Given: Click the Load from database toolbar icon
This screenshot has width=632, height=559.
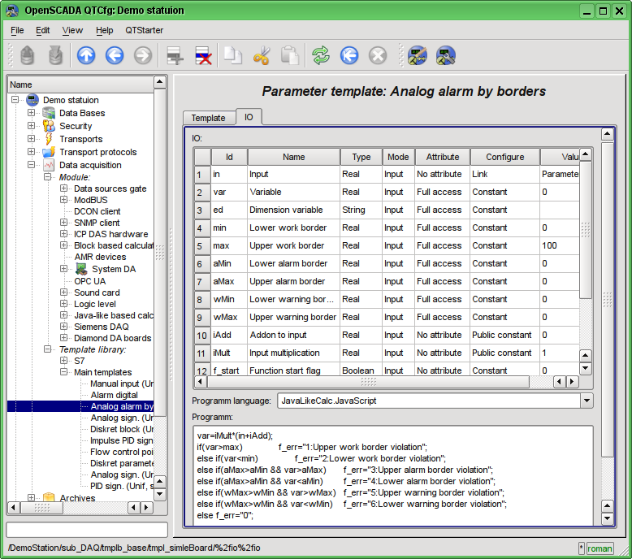Looking at the screenshot, I should (28, 55).
